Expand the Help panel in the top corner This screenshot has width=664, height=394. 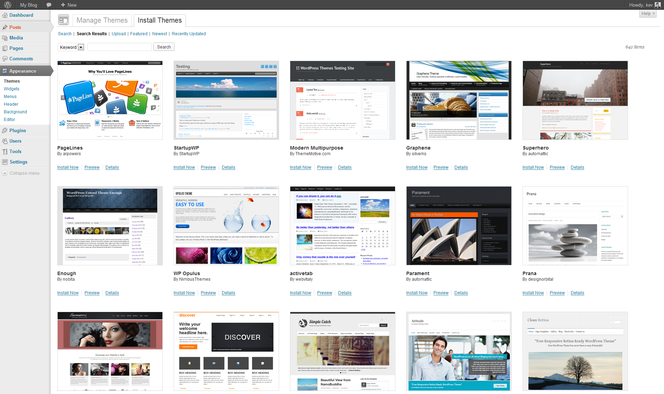[x=647, y=13]
